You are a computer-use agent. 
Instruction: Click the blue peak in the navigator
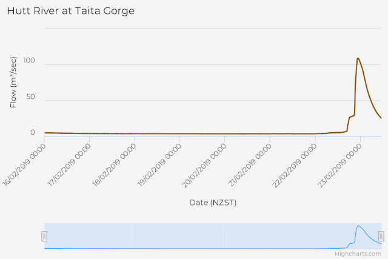358,226
